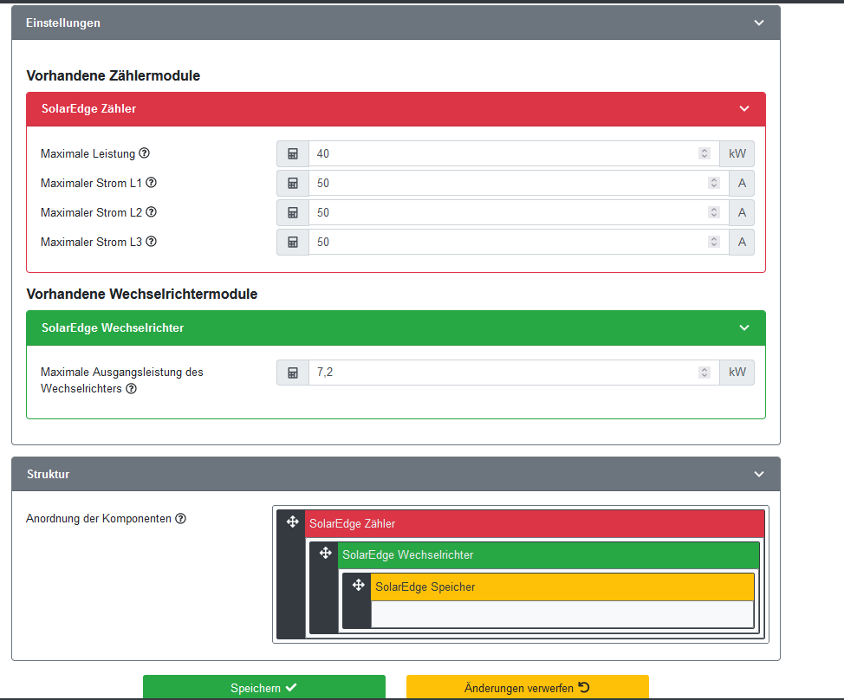Image resolution: width=844 pixels, height=700 pixels.
Task: Collapse the SolarEdge Wechselrichter card
Action: click(x=743, y=327)
